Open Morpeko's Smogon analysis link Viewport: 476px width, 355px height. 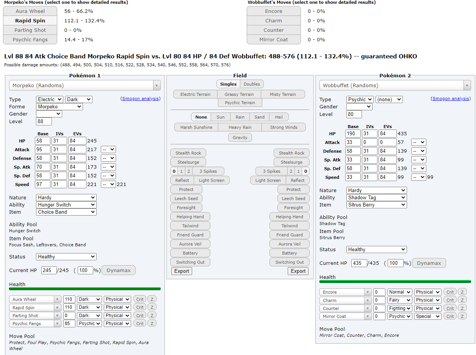coord(140,99)
